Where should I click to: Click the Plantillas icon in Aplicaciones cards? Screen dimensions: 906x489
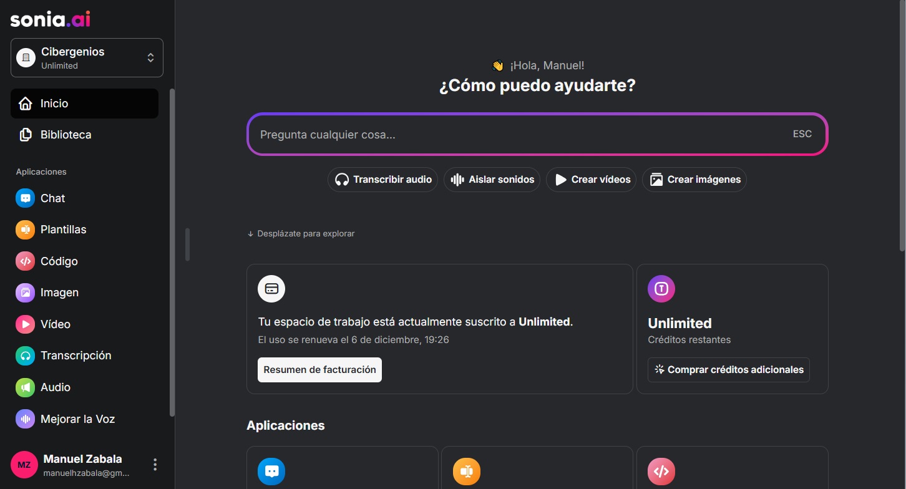coord(466,472)
